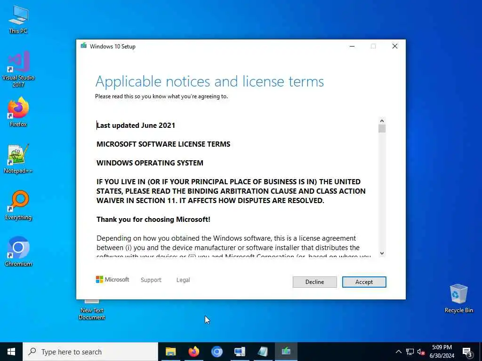Minimize the Windows 10 Setup window
This screenshot has height=361, width=482.
(x=352, y=47)
